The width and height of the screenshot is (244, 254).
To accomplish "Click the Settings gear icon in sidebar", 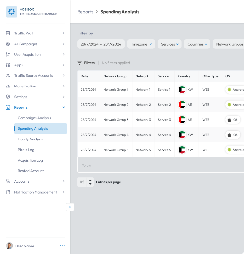I will [x=8, y=97].
